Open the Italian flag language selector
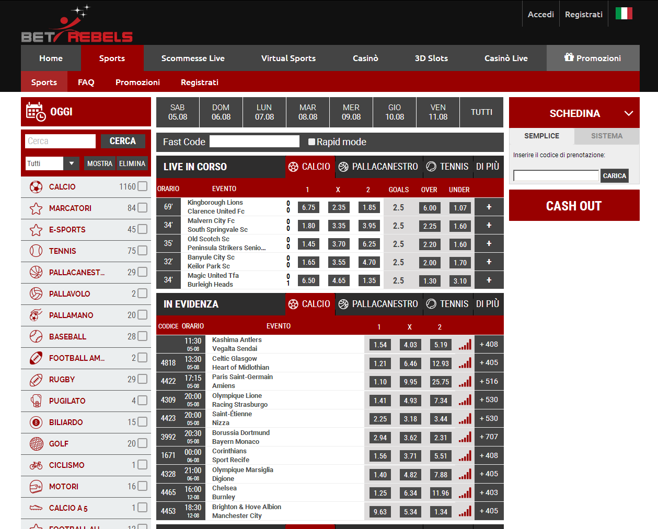Screen dimensions: 658x529 pos(624,14)
